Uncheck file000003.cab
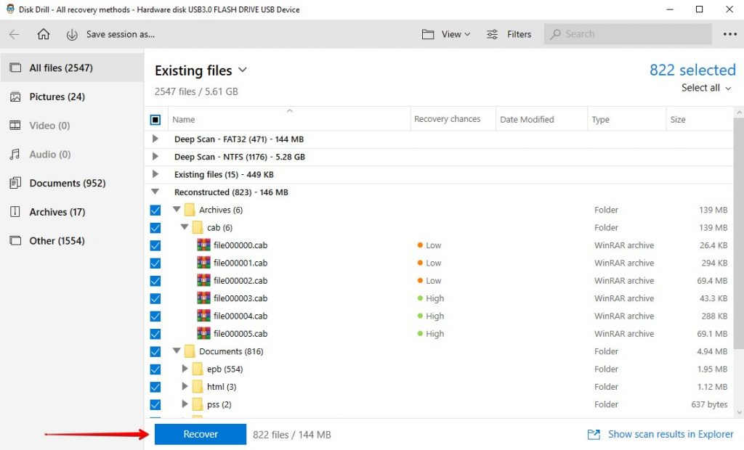Viewport: 744px width, 450px height. tap(155, 298)
